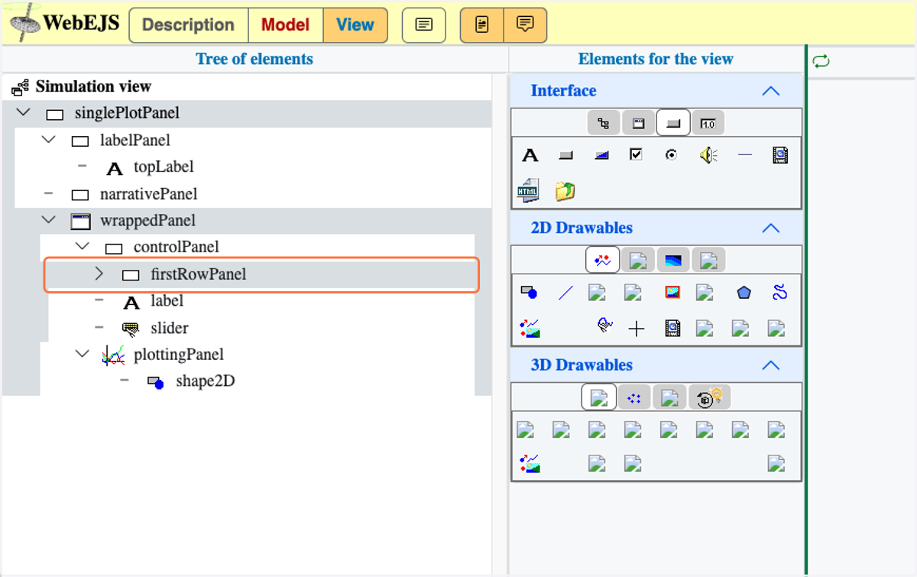The image size is (917, 577).
Task: Collapse the controlPanel node
Action: 83,246
